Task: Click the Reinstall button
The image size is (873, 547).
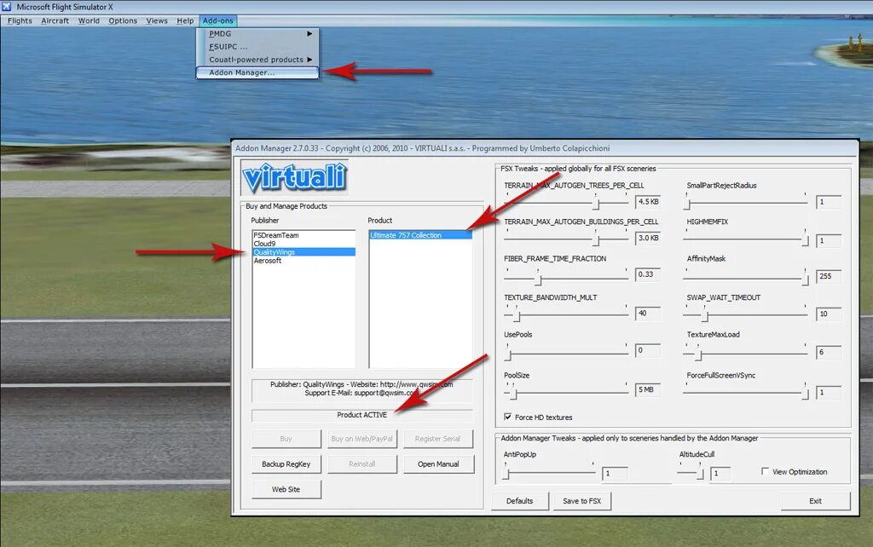Action: (361, 464)
